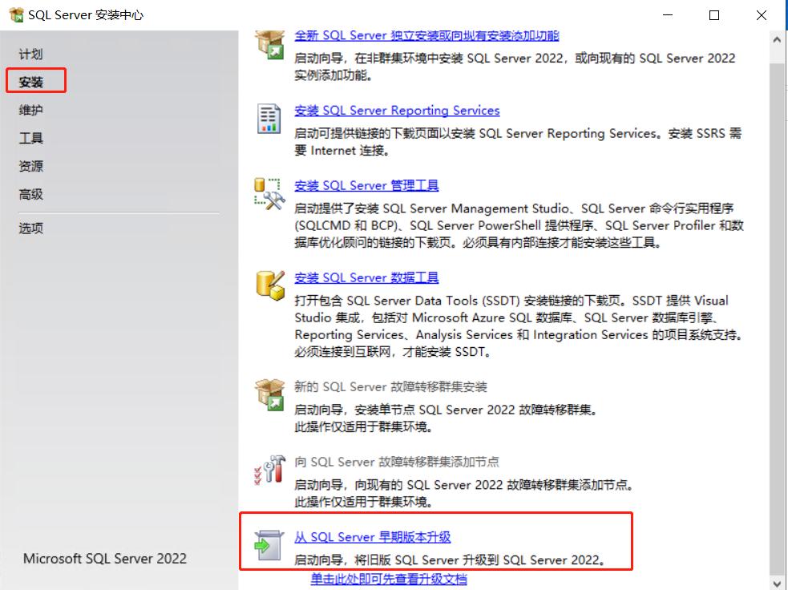Switch to the 维护 section
The height and width of the screenshot is (590, 788).
[30, 110]
